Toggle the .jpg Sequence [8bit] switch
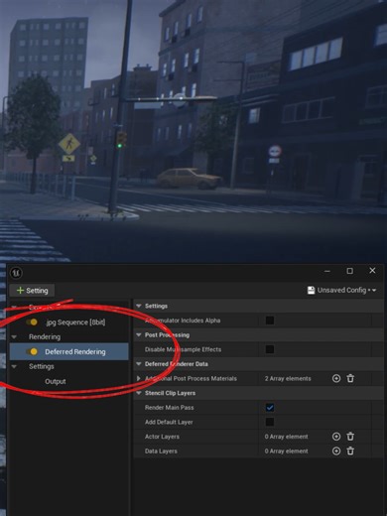 33,322
